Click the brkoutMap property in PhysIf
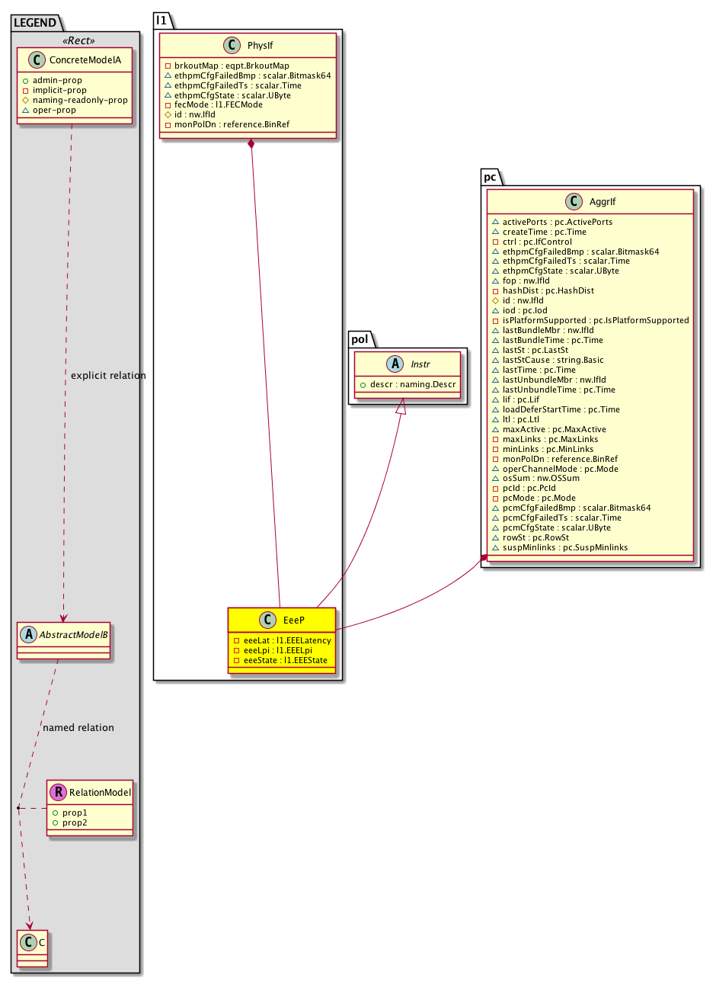Viewport: 716px width, 981px height. pyautogui.click(x=230, y=66)
